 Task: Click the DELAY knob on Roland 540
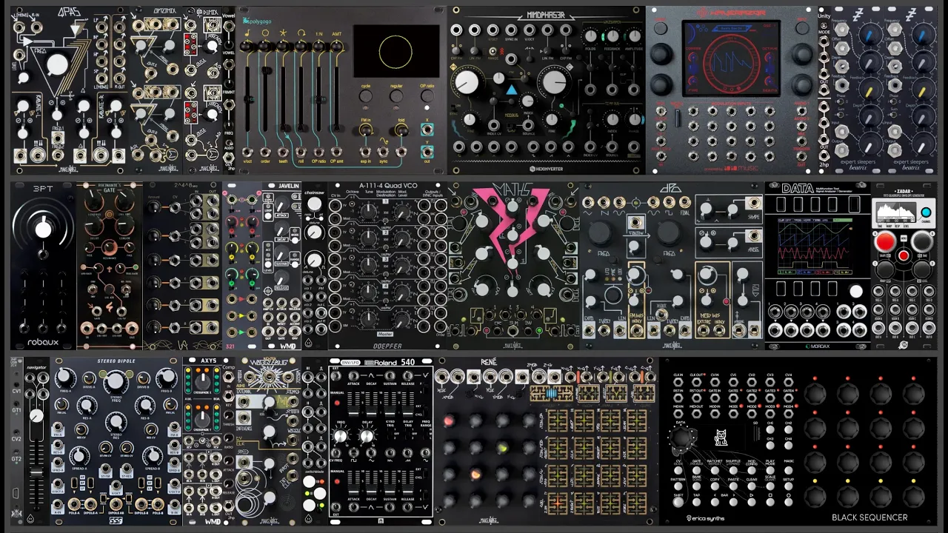(x=367, y=436)
